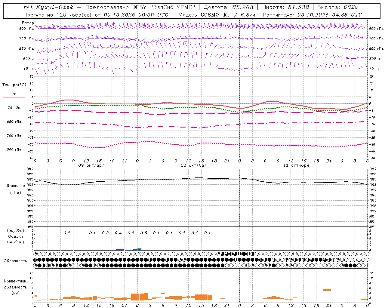Screen dimensions: 385x308
Task: Click the forecast header Прогноз на 120 часа(ов)
Action: click(58, 15)
